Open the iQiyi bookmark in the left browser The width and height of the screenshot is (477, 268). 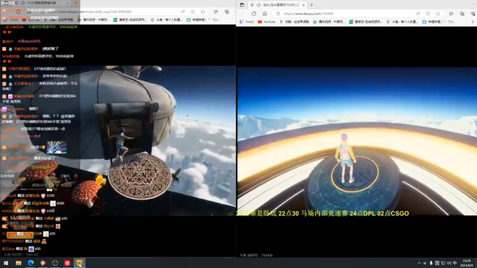pyautogui.click(x=130, y=20)
